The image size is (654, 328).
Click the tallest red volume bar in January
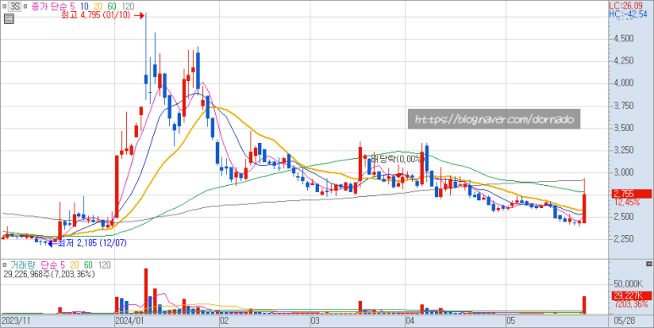click(146, 291)
